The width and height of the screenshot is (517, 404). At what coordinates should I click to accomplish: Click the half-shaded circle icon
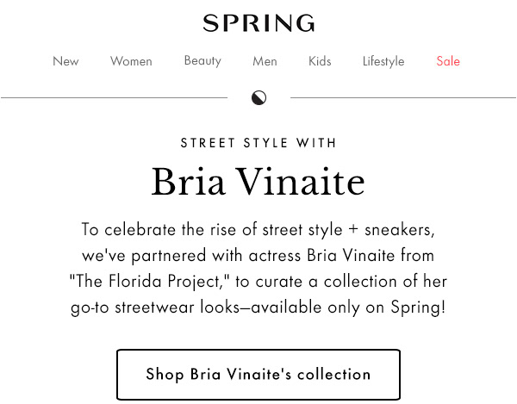(x=258, y=97)
